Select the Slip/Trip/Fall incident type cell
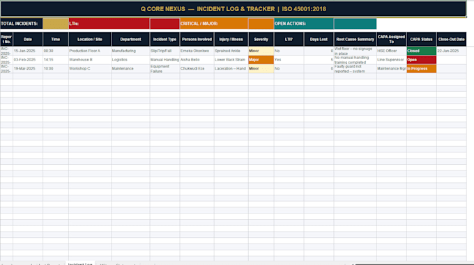Screen dimensions: 474x265 click(165, 51)
